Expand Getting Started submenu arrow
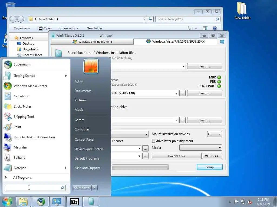This screenshot has height=207, width=277. 66,76
